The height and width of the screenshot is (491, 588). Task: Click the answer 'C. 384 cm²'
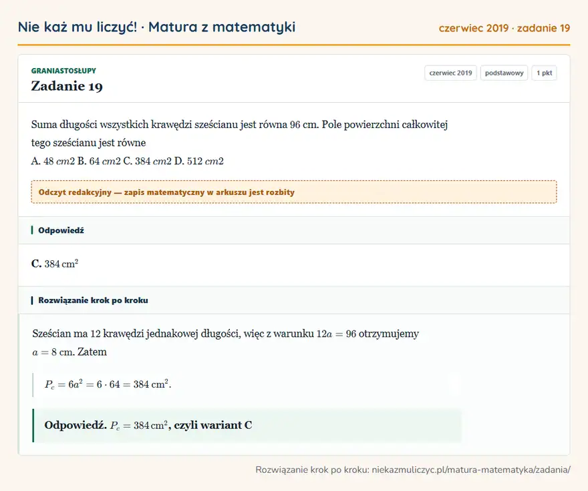point(55,264)
